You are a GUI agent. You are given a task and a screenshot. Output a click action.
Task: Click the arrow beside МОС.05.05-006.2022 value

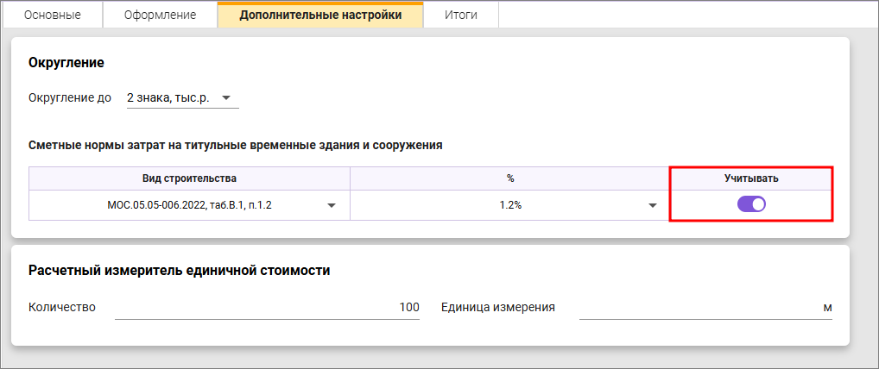click(332, 205)
